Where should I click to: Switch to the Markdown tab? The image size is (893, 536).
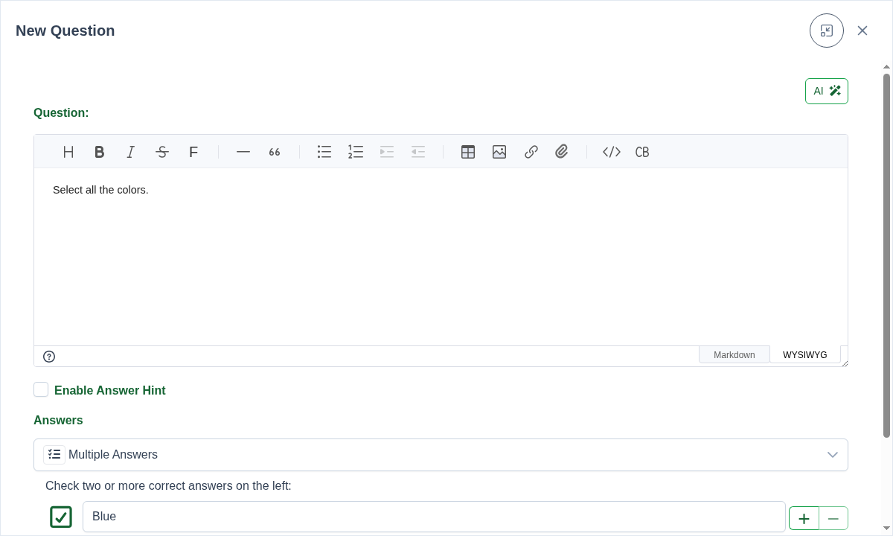(734, 354)
